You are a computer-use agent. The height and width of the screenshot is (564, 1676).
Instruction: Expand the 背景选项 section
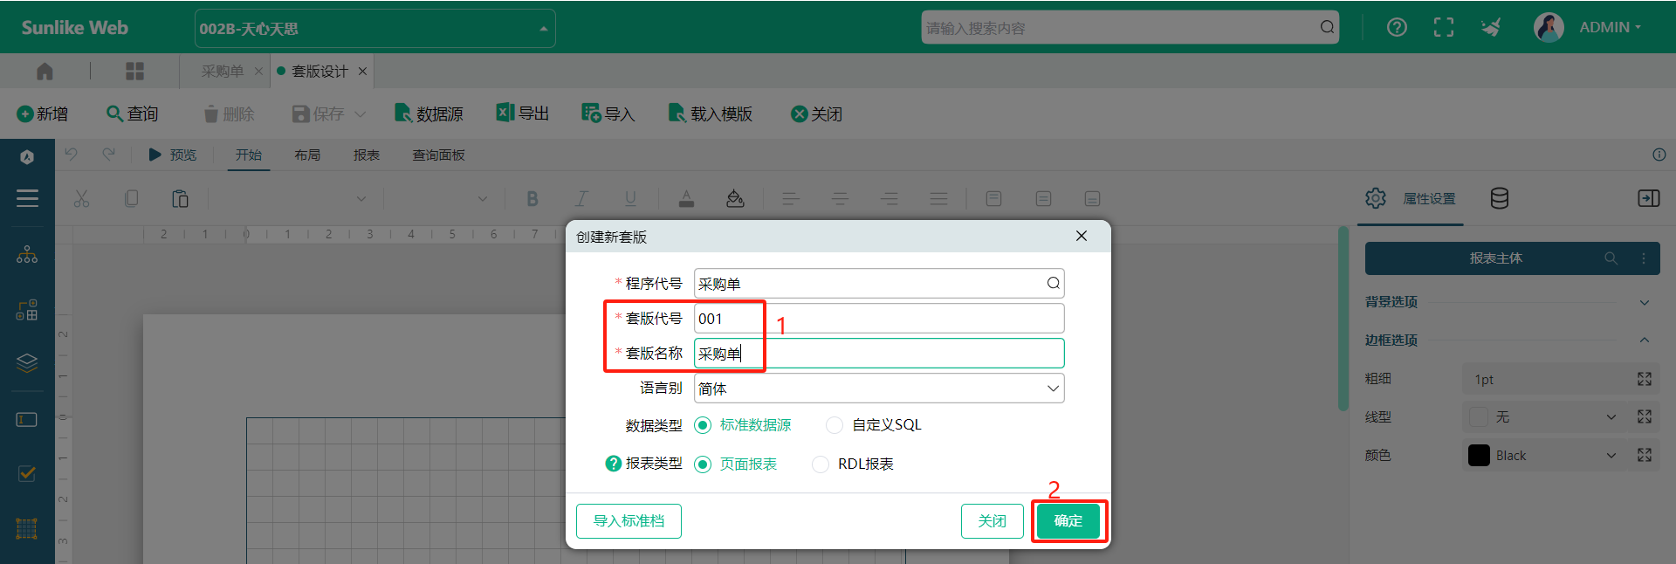click(x=1644, y=302)
